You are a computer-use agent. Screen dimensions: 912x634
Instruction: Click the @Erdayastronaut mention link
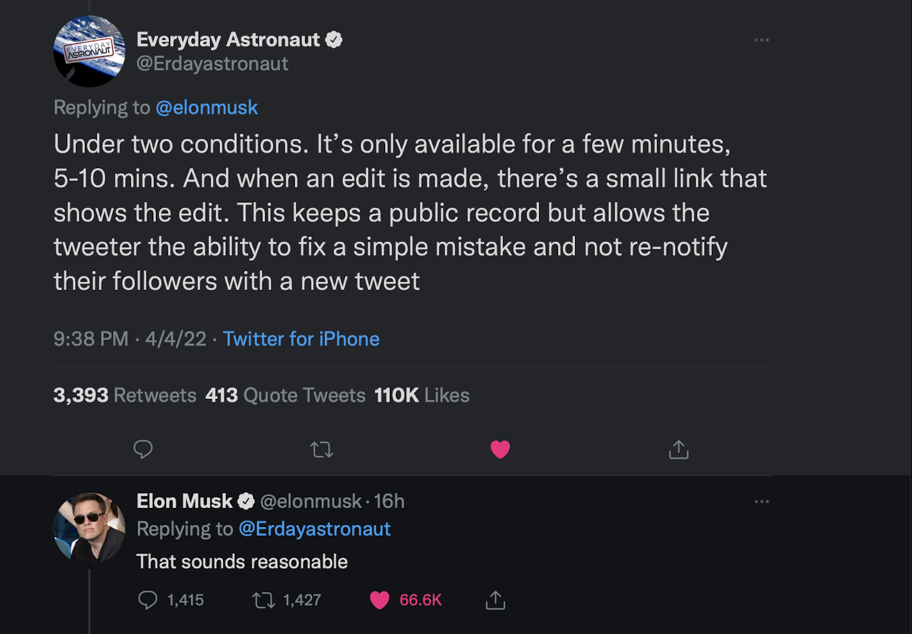(315, 529)
